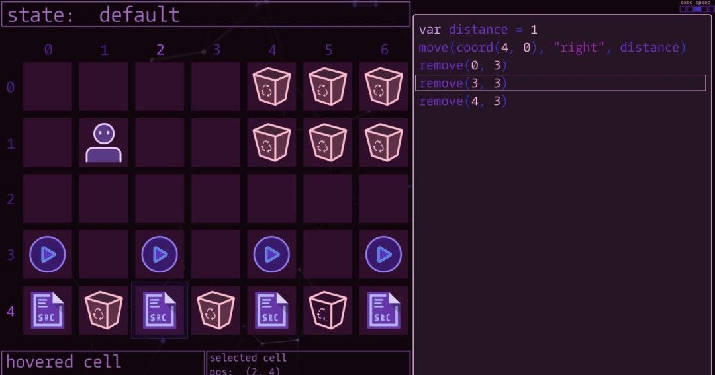
Task: Select the play icon in column 6
Action: (x=383, y=254)
